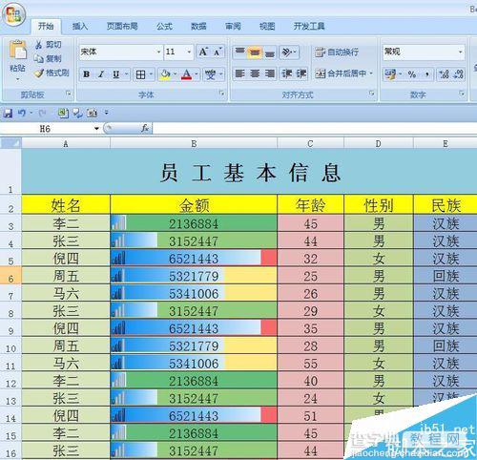The width and height of the screenshot is (477, 460).
Task: Apply yellow fill color bucket
Action: tap(165, 74)
